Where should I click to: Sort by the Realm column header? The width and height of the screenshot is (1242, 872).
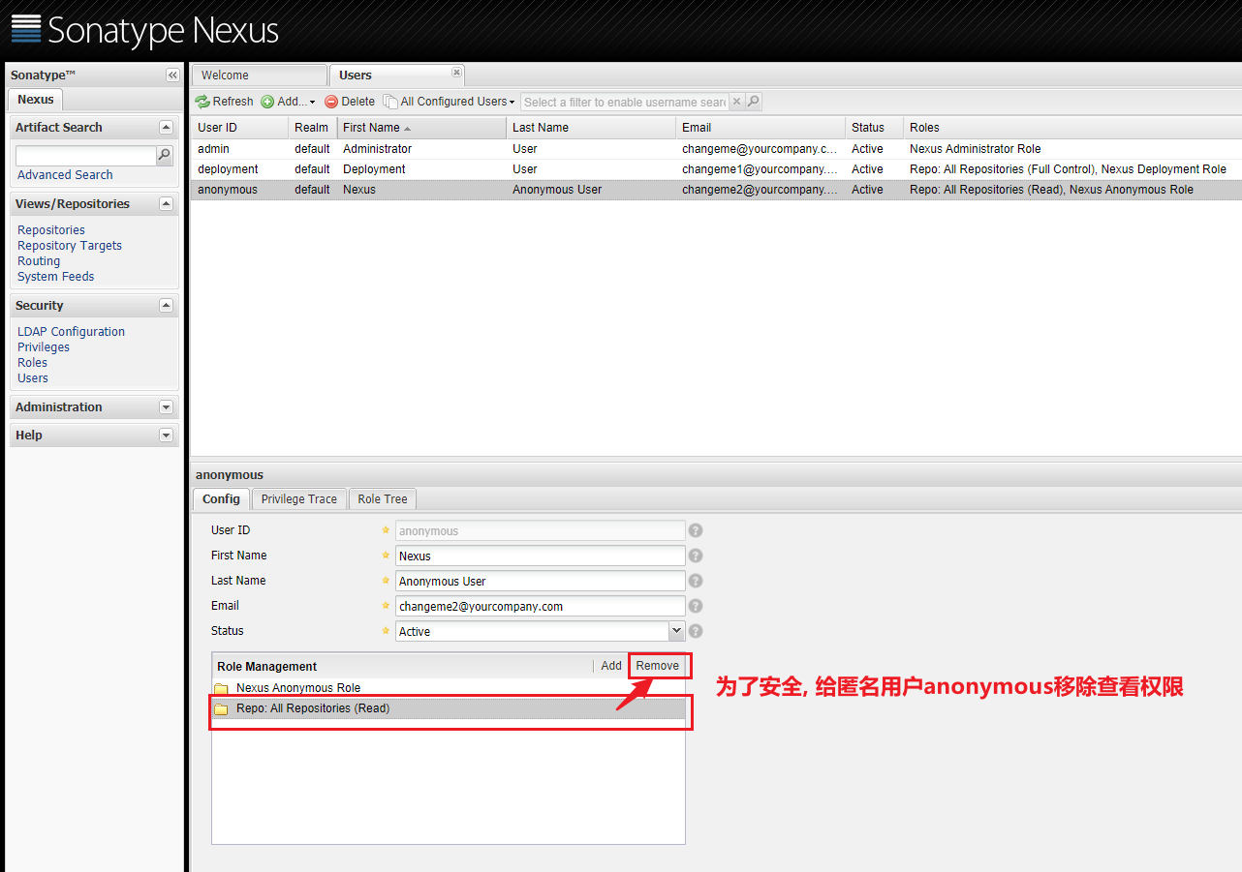pyautogui.click(x=312, y=128)
